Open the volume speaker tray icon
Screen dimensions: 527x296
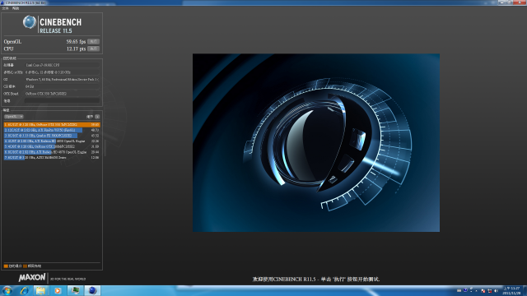coord(496,291)
